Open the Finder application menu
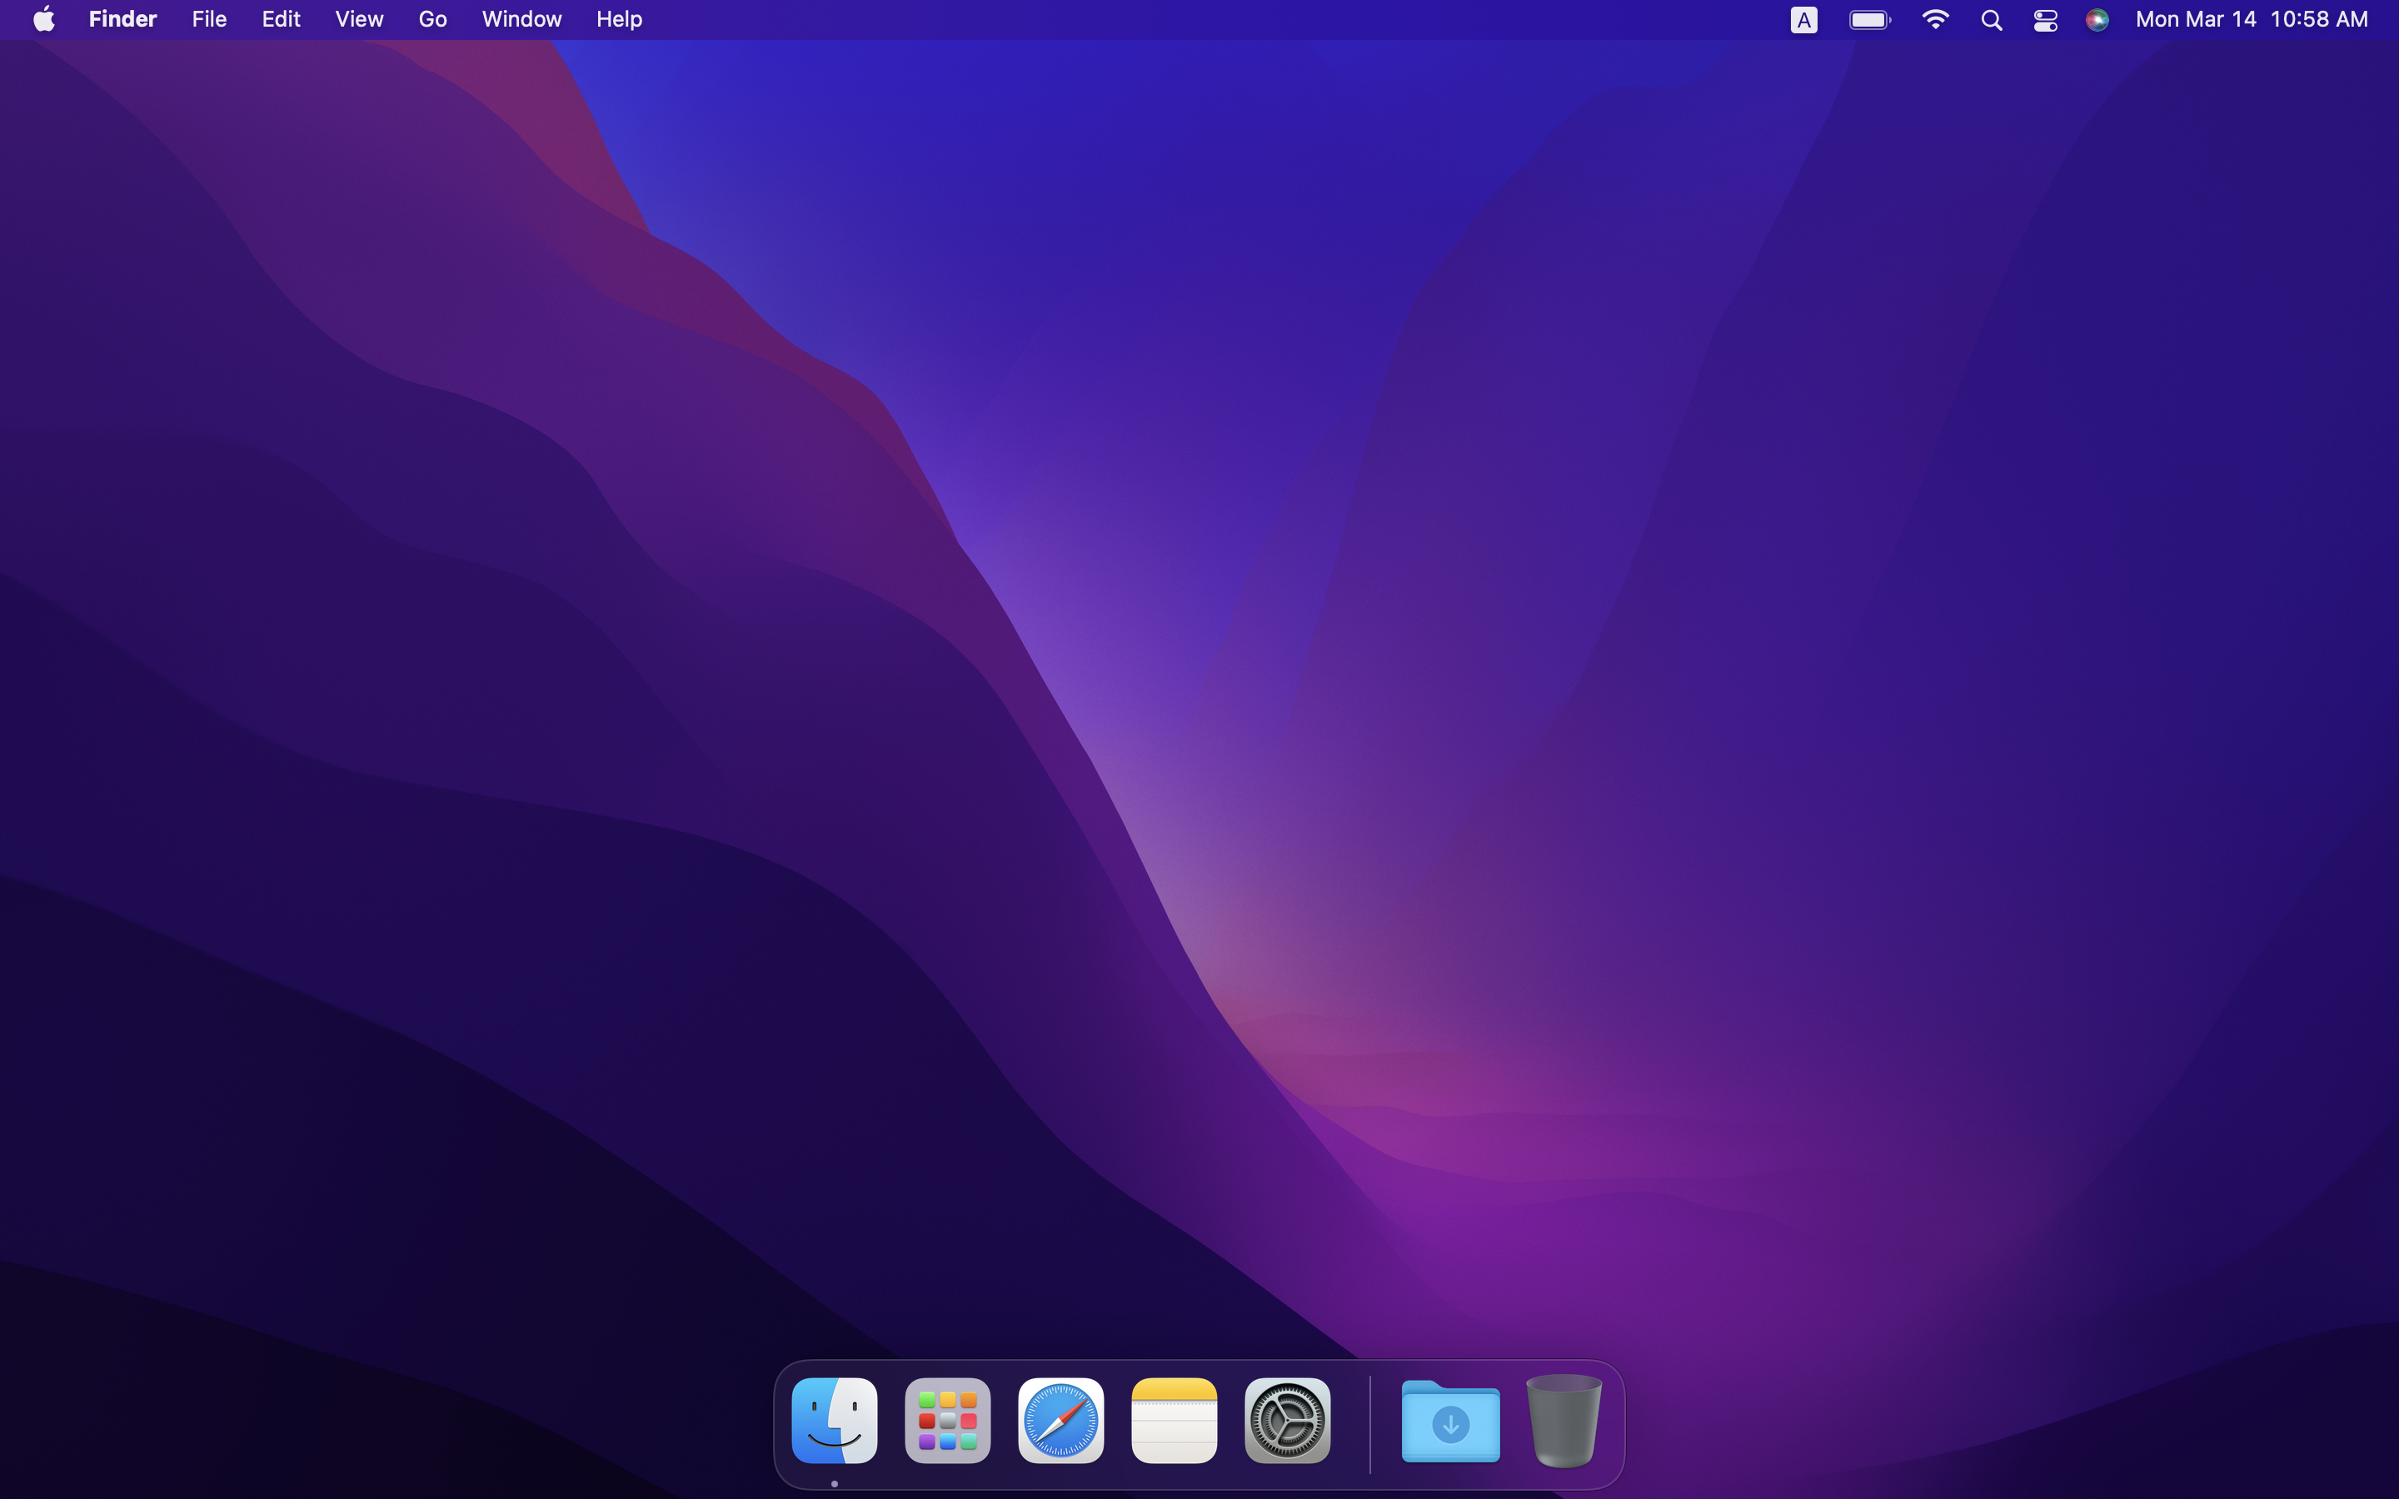2399x1499 pixels. 123,20
